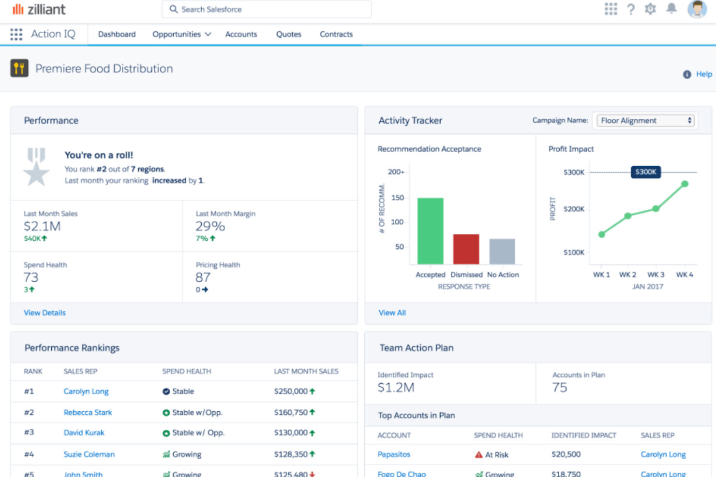This screenshot has height=477, width=716.
Task: Click the Stable health icon for Carolyn Long
Action: pos(166,391)
